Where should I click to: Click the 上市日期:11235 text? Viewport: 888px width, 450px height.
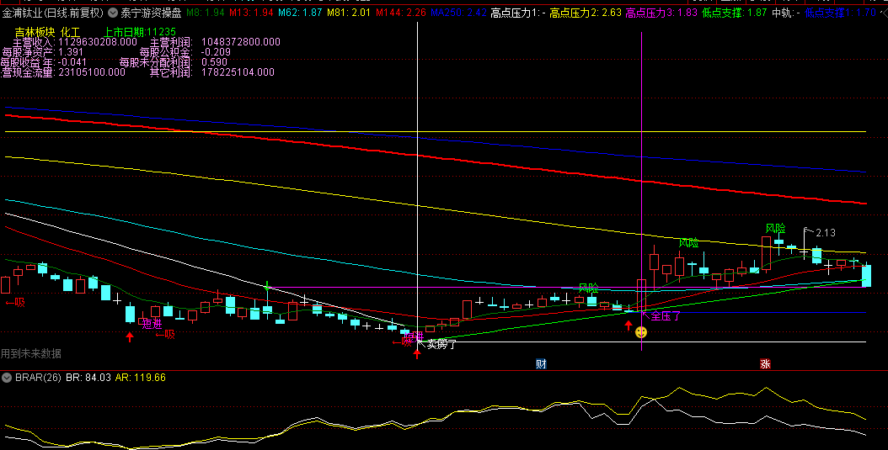point(141,32)
